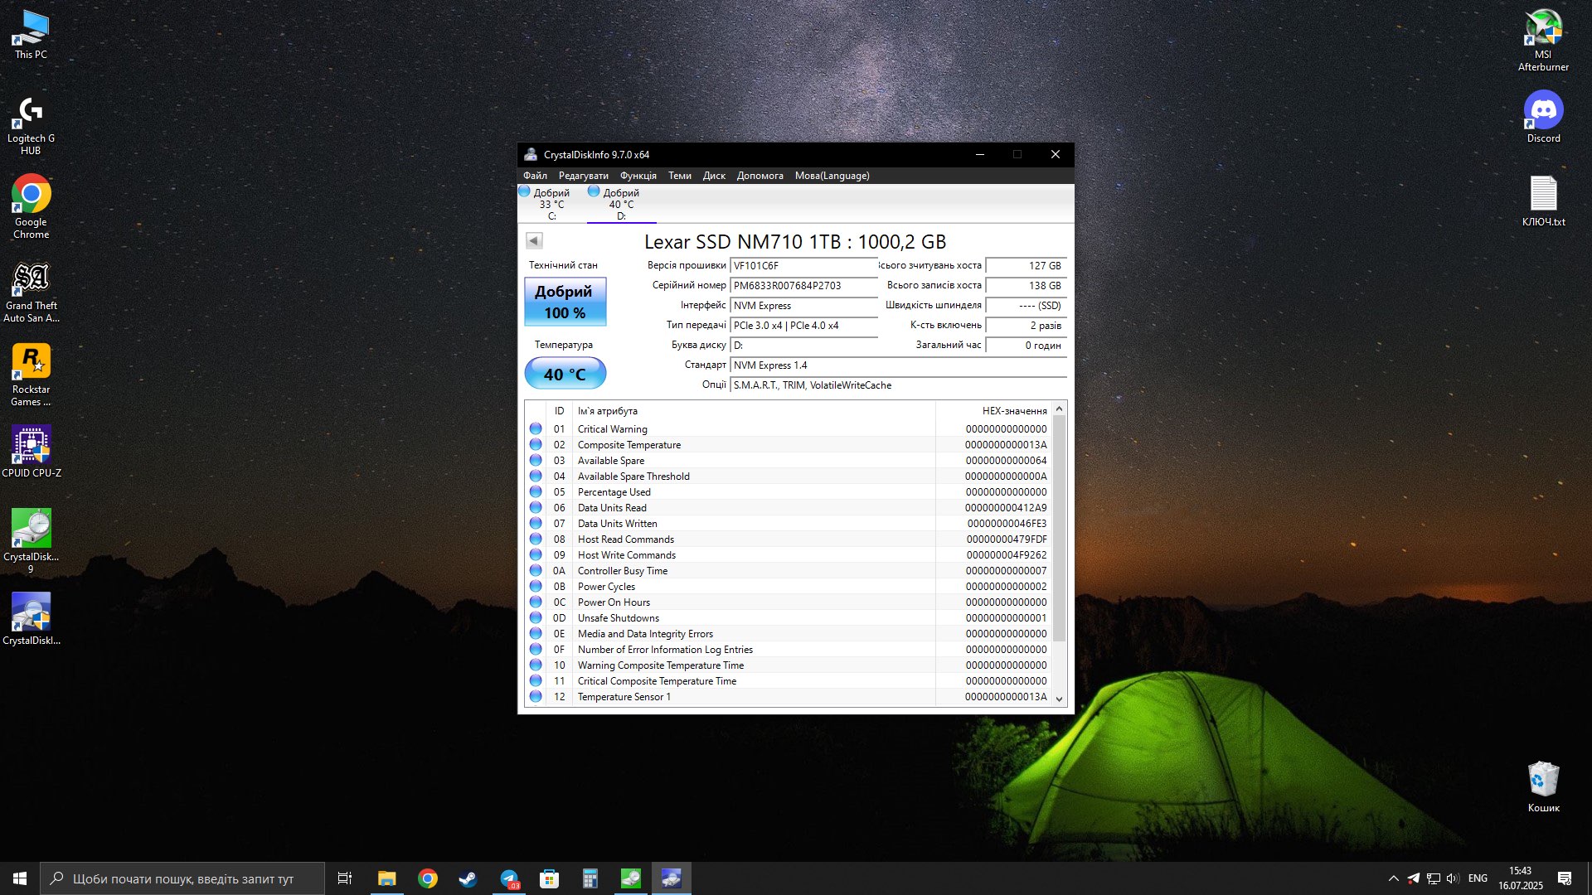Select the C: disk tab

[x=551, y=204]
